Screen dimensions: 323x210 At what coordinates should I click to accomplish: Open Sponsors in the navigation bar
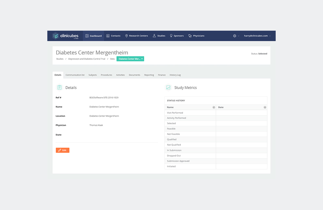177,36
